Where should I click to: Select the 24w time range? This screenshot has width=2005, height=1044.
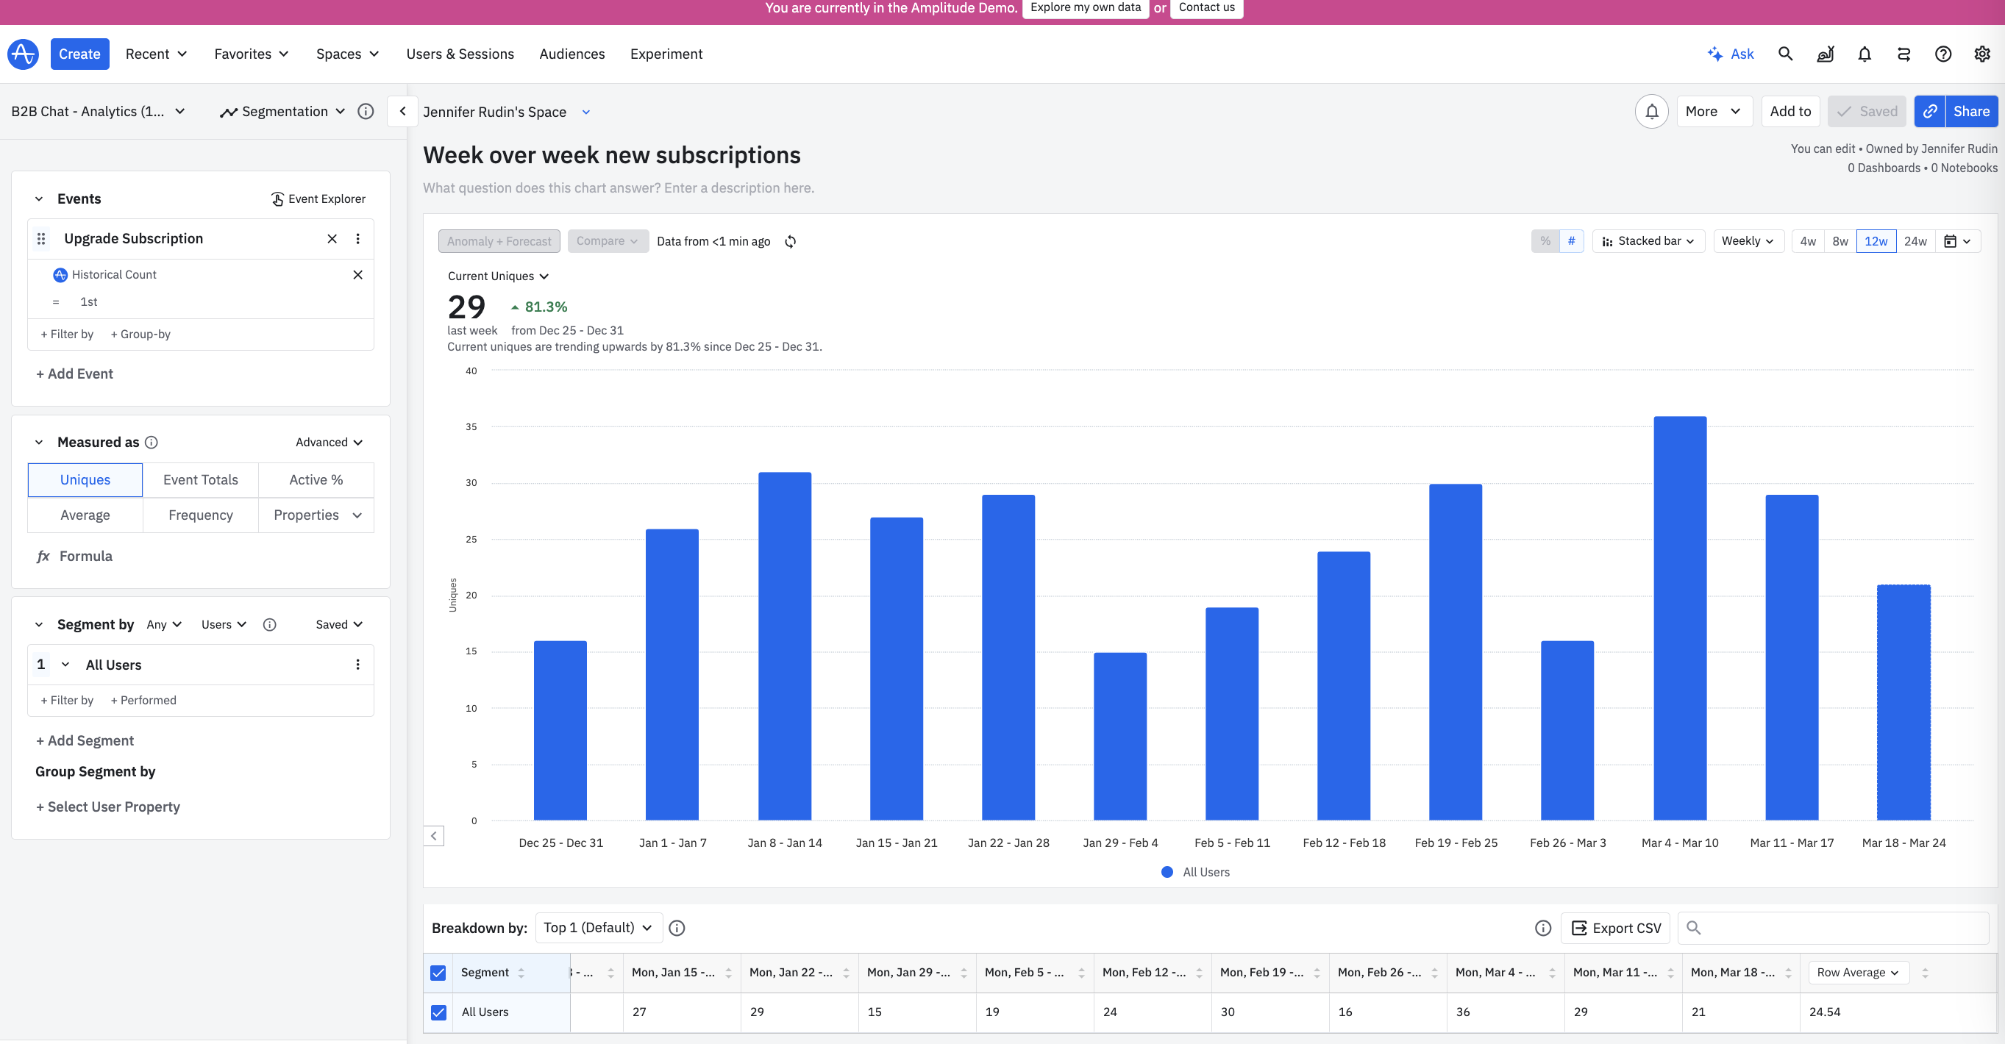[1915, 241]
